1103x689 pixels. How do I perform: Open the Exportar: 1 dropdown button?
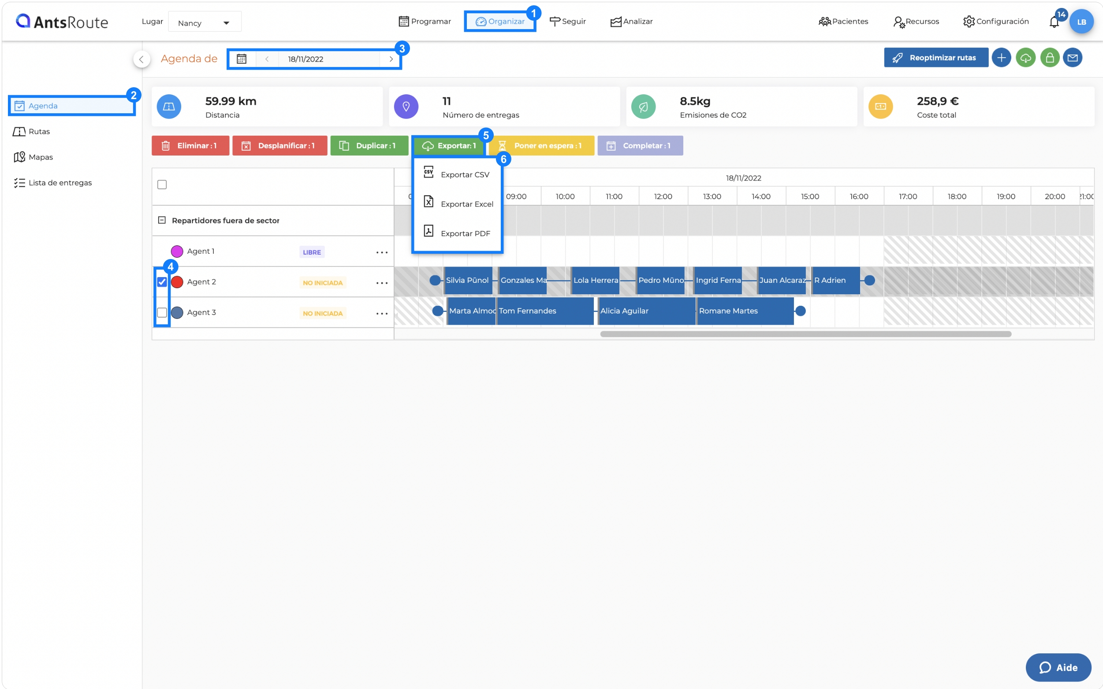pyautogui.click(x=449, y=145)
